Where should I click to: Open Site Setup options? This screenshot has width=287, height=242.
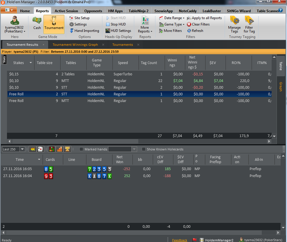coord(80,18)
